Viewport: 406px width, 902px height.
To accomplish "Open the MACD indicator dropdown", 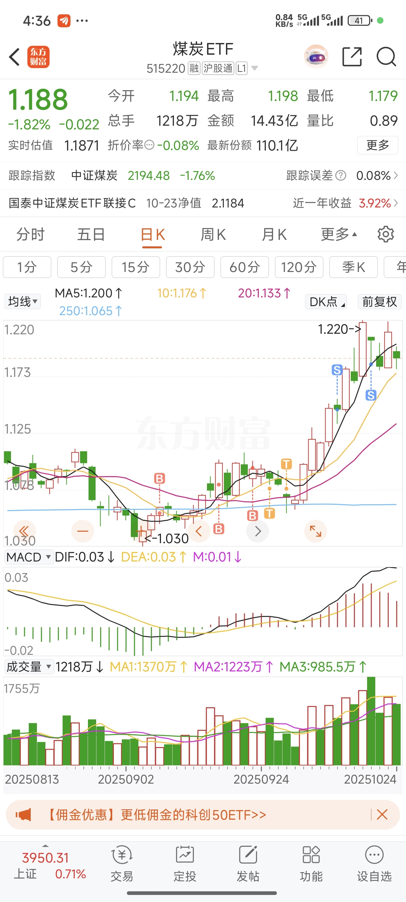I will point(29,557).
